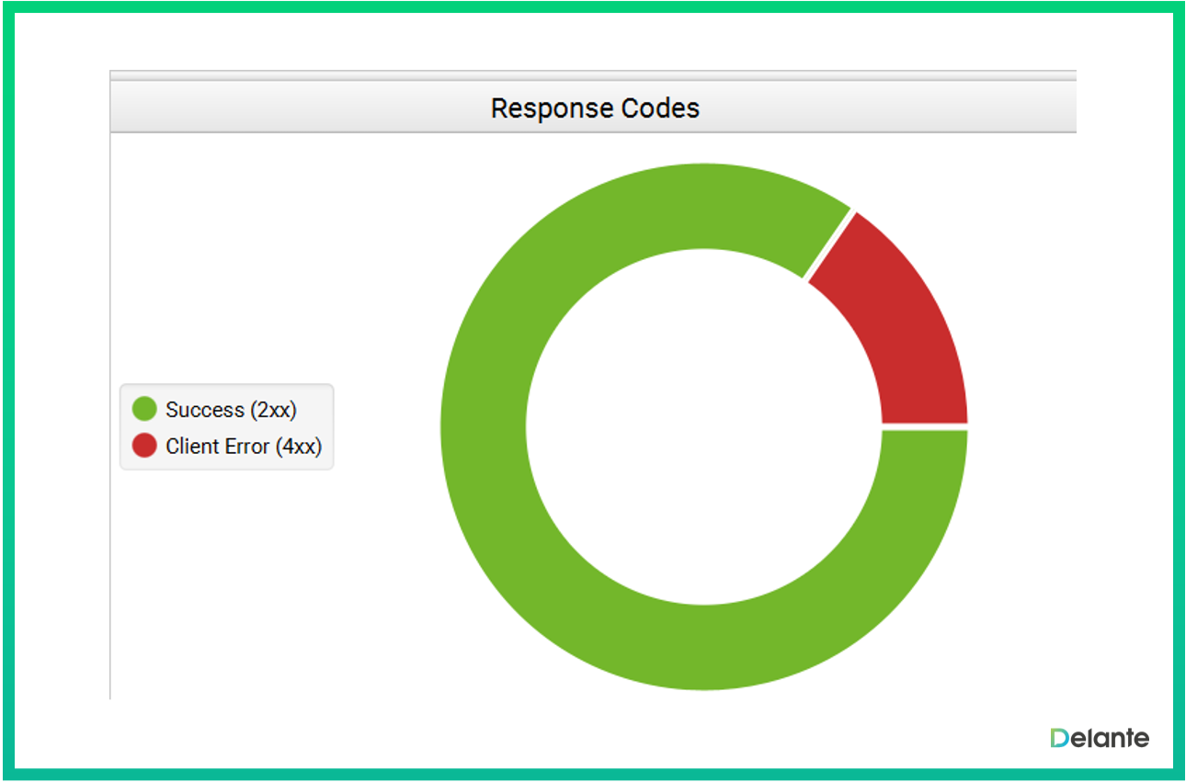Toggle the Client Error (4xx) legend label

[244, 446]
